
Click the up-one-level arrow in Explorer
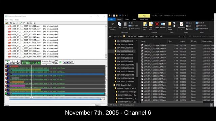[121, 37]
